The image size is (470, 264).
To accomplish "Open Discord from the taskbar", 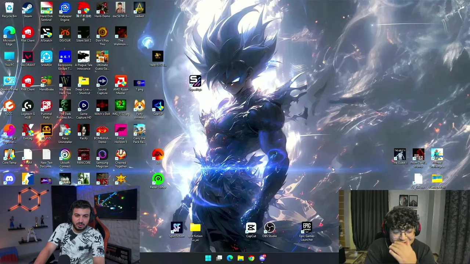I will pyautogui.click(x=262, y=258).
